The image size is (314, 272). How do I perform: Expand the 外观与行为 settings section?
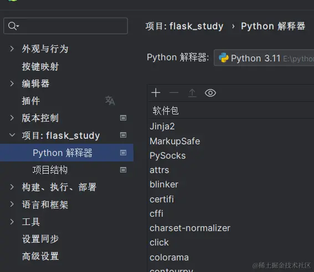pyautogui.click(x=12, y=49)
